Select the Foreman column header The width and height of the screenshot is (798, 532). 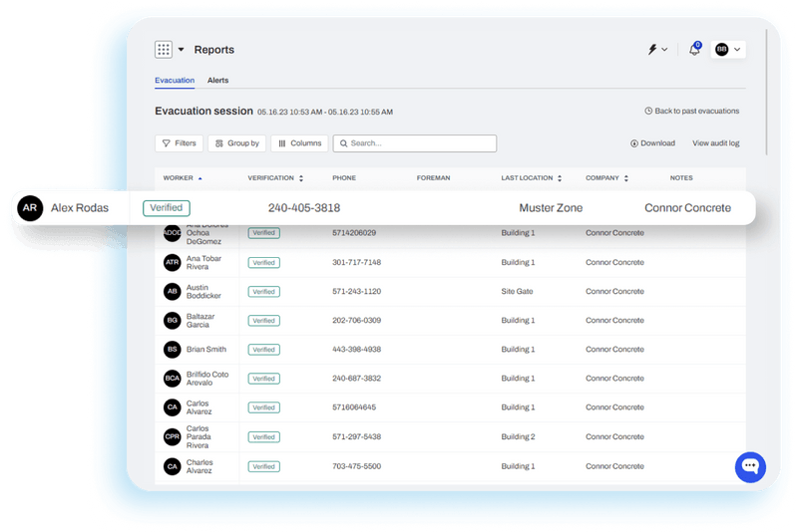click(x=433, y=178)
